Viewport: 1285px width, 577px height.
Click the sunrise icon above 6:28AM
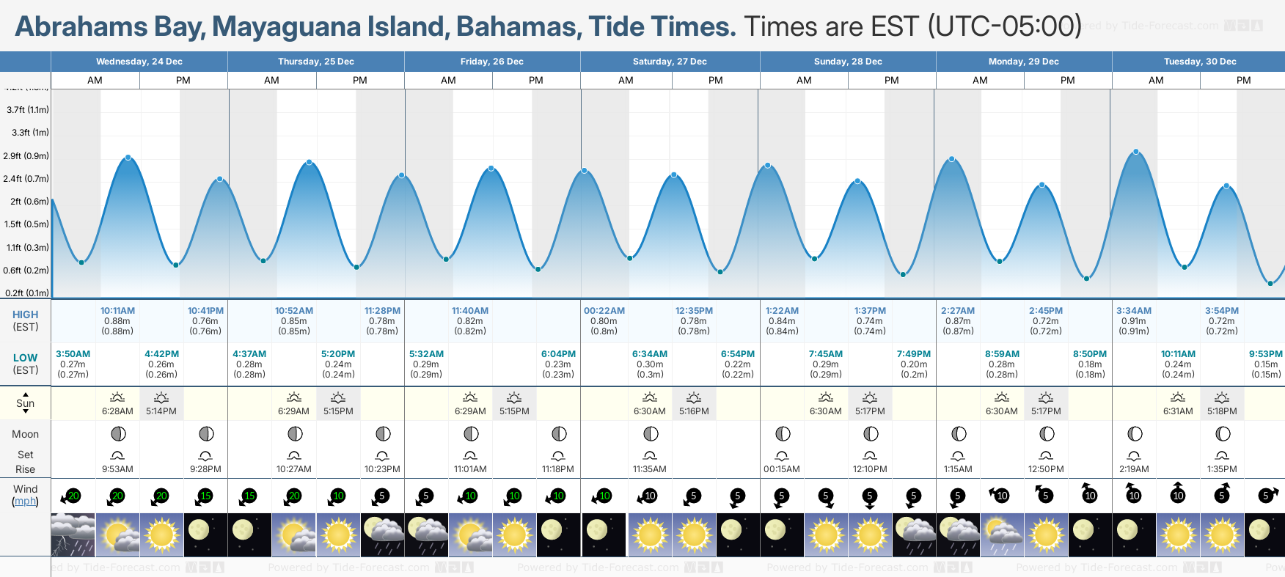[x=117, y=397]
